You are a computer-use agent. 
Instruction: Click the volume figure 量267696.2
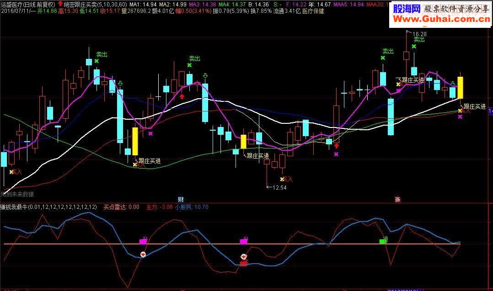[x=136, y=11]
